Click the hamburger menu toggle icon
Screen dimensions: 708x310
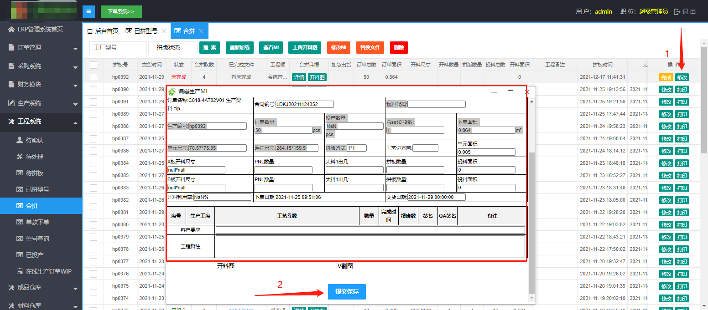(88, 11)
